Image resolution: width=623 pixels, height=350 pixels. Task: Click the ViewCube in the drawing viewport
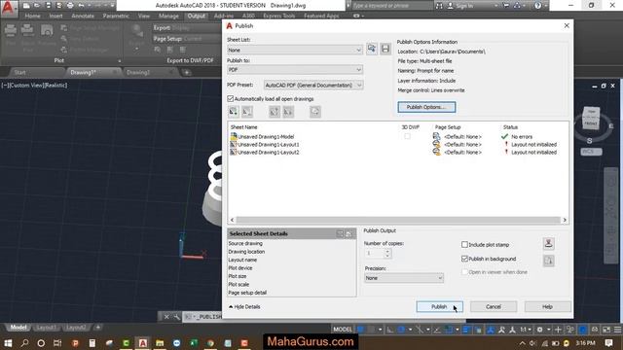(x=591, y=118)
